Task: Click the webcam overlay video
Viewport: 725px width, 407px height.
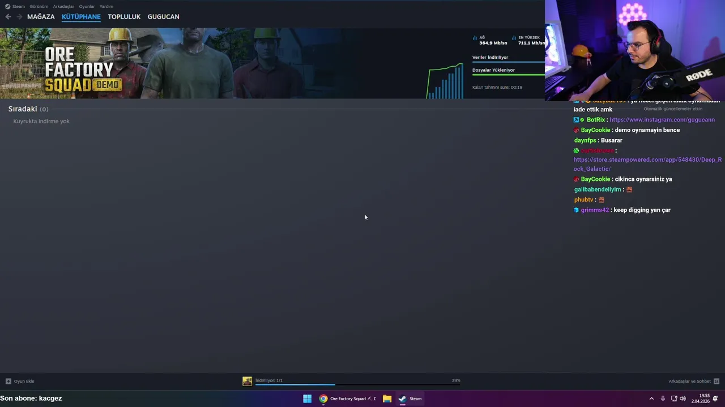Action: coord(635,50)
